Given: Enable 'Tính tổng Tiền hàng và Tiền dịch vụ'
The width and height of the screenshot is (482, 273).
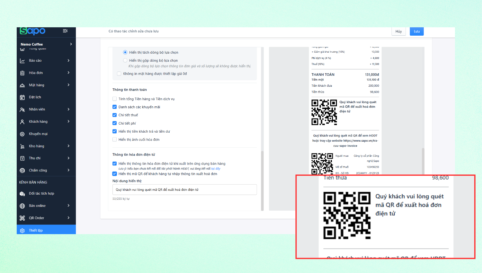Looking at the screenshot, I should [114, 99].
